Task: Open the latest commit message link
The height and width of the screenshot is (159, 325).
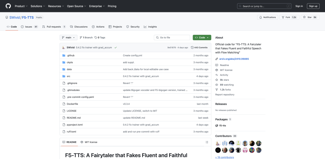Action: (x=94, y=48)
